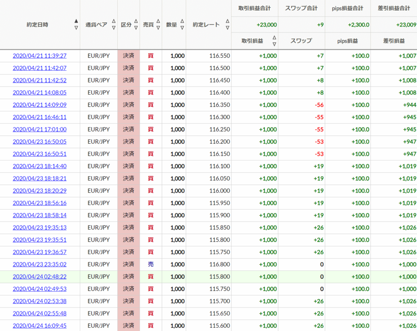417x331 pixels.
Task: Click rate 116.550 in the first row
Action: [x=219, y=56]
